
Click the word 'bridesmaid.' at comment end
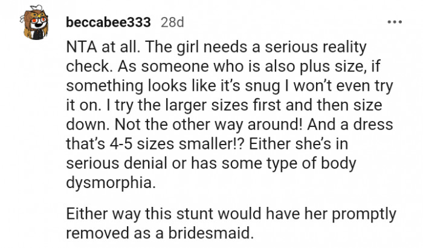211,233
